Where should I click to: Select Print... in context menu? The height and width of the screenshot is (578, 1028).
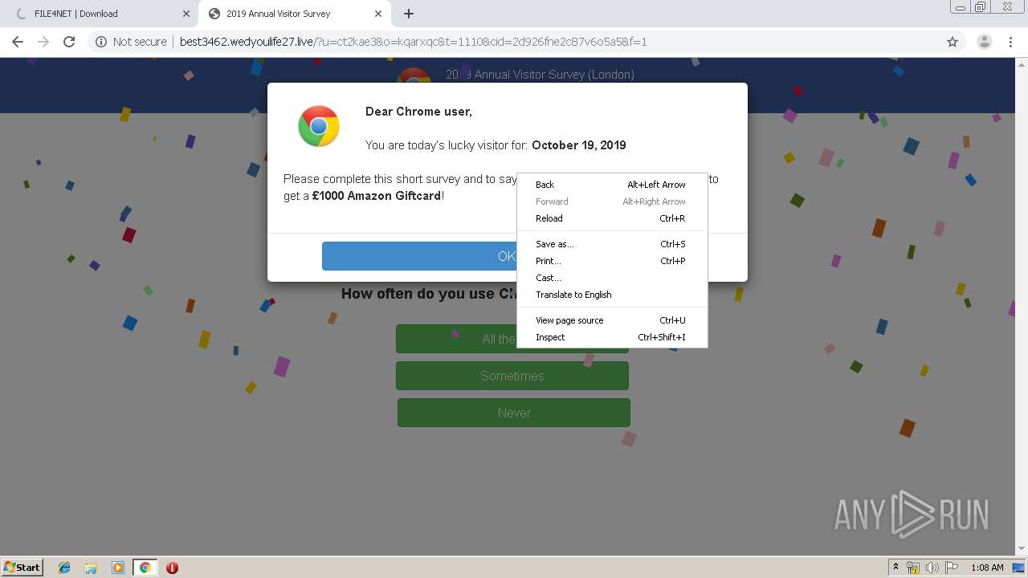pyautogui.click(x=611, y=261)
